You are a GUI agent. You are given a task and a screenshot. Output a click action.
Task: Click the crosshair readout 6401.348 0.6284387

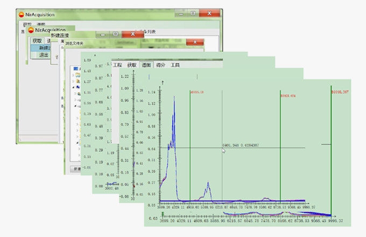click(241, 145)
